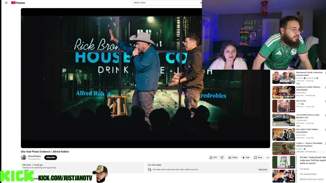Select 'Far better' survey answer
The height and width of the screenshot is (183, 326).
click(x=305, y=169)
